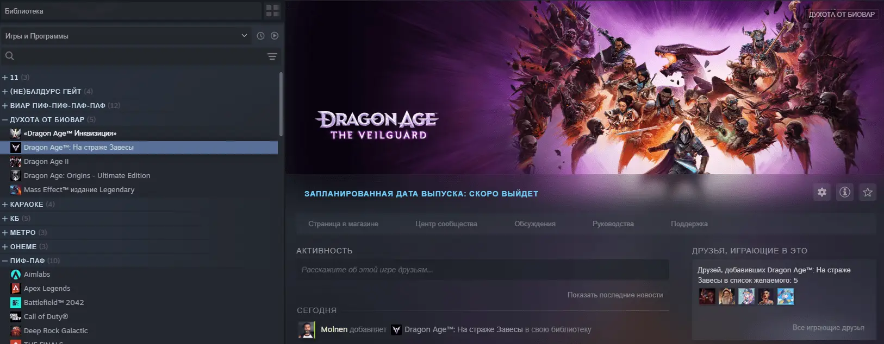Open the collections grid view icon

tap(272, 11)
